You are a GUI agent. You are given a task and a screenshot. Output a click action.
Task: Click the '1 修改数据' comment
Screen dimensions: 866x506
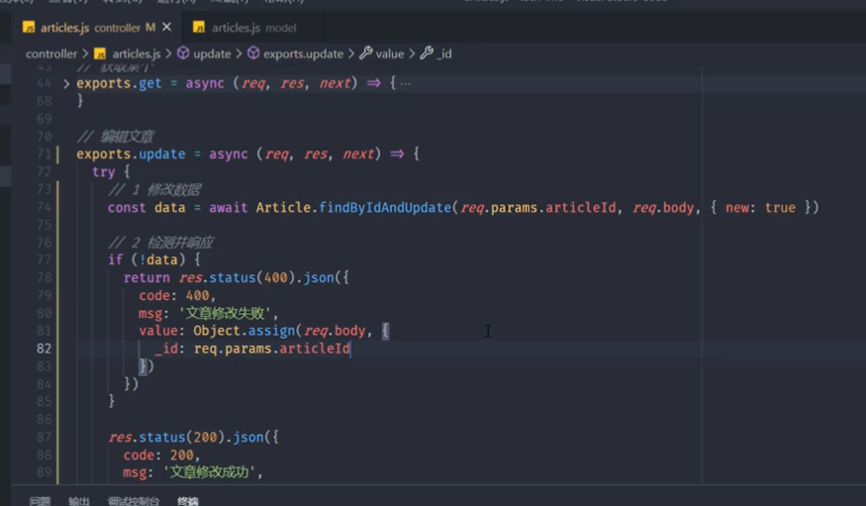tap(154, 189)
